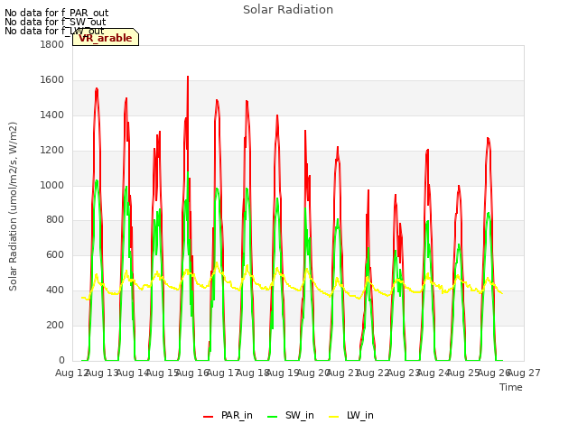Click the green SW_in legend swatch

pos(272,417)
